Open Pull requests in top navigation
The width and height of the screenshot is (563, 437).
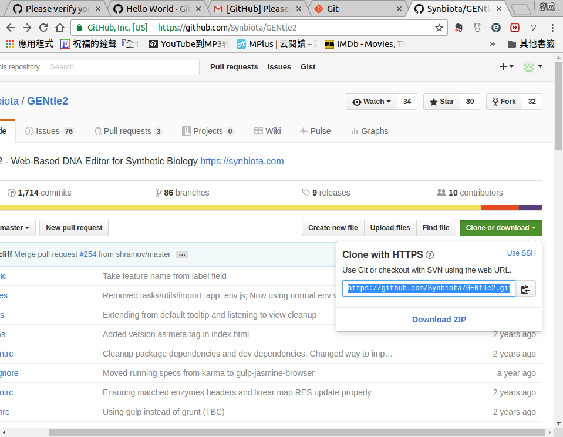pos(234,67)
